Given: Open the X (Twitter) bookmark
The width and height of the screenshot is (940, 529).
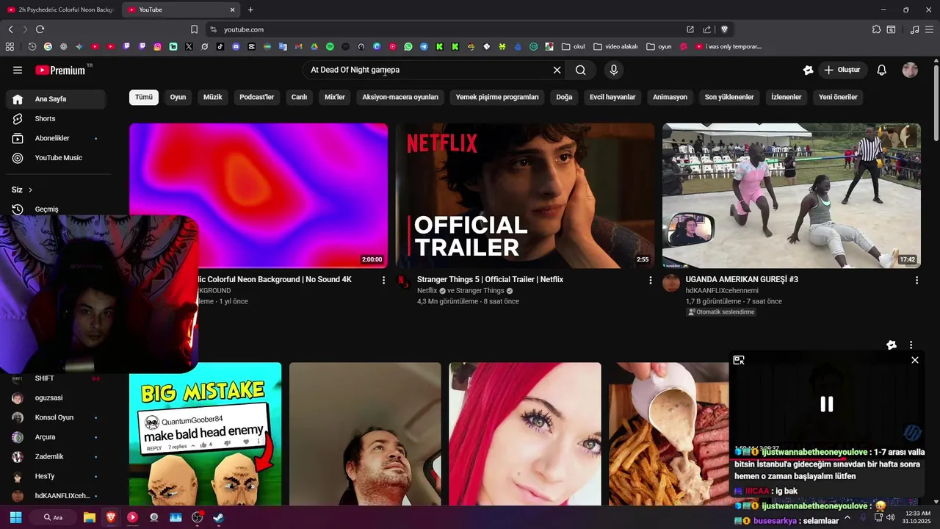Looking at the screenshot, I should tap(189, 46).
